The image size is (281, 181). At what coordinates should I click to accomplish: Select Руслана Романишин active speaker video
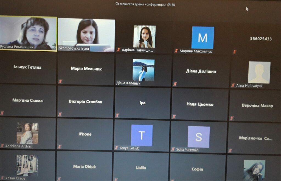click(x=28, y=34)
